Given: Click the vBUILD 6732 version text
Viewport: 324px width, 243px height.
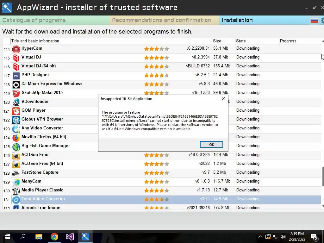Looking at the screenshot, I should (198, 66).
